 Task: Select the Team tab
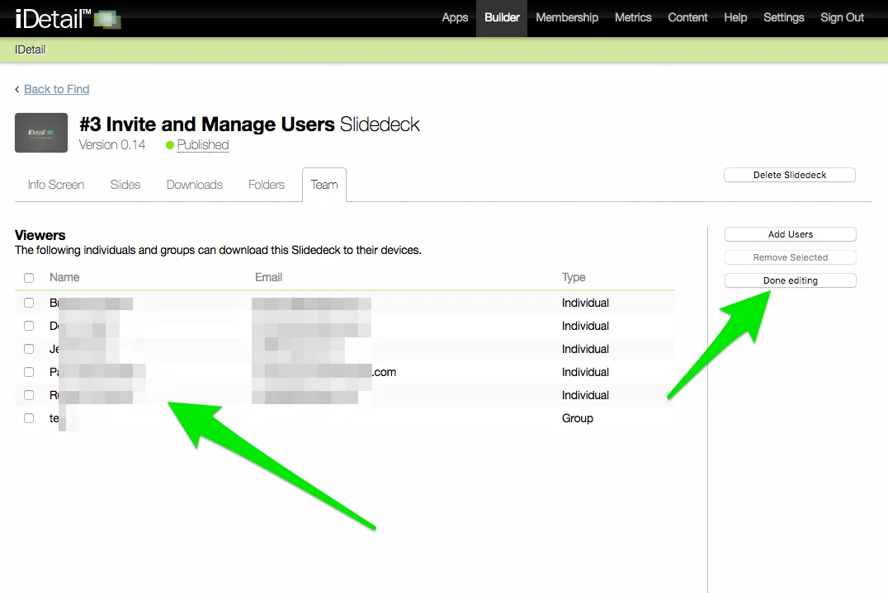(324, 185)
